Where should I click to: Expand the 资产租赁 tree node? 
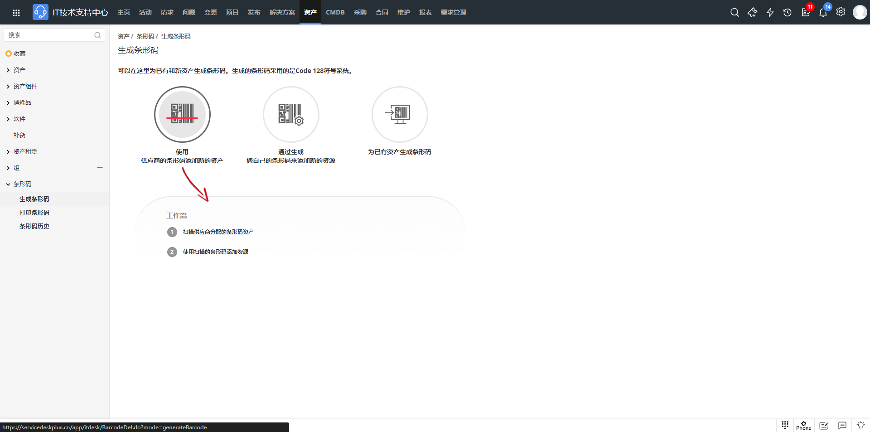(8, 152)
